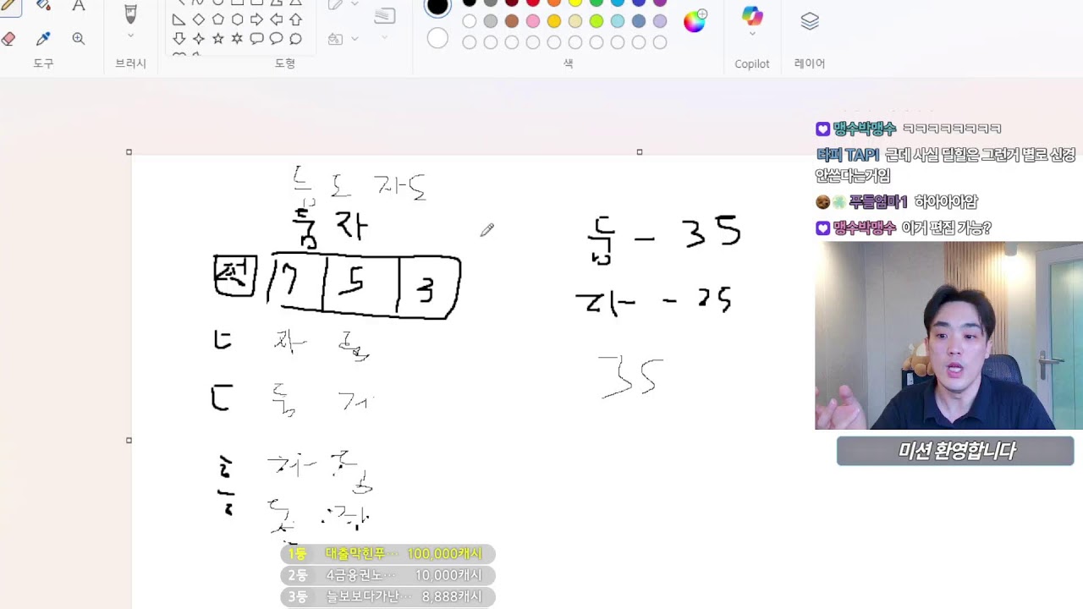Click the shape fill icon
Screen dimensions: 1083x609
(335, 39)
